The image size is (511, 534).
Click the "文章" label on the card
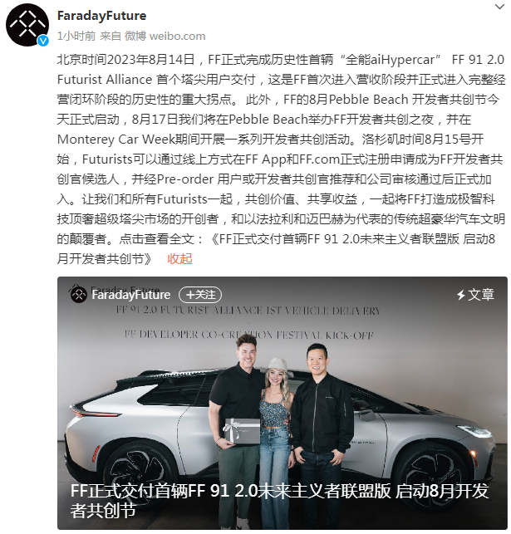[481, 295]
